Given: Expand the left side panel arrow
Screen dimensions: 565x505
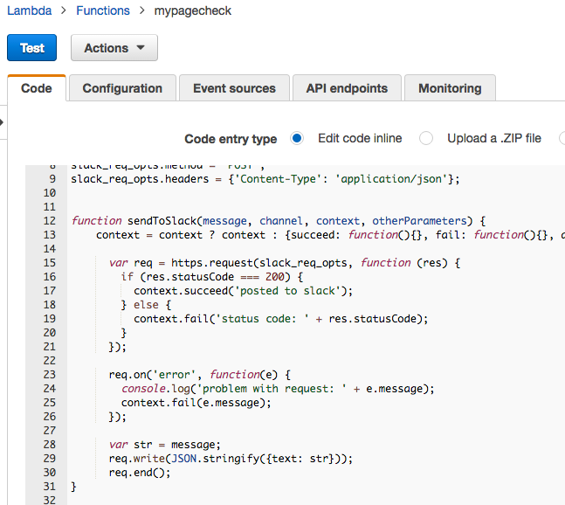Looking at the screenshot, I should point(2,122).
